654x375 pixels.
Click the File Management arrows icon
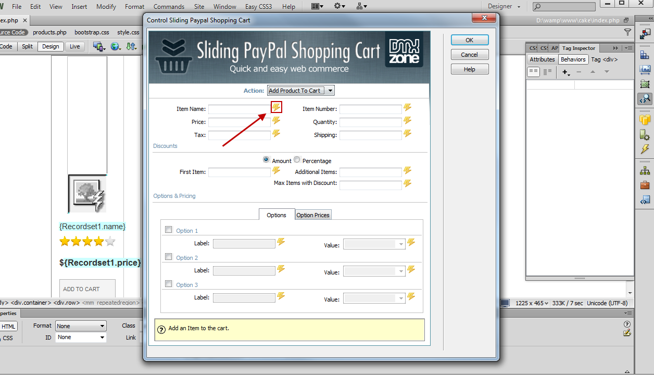coord(131,46)
